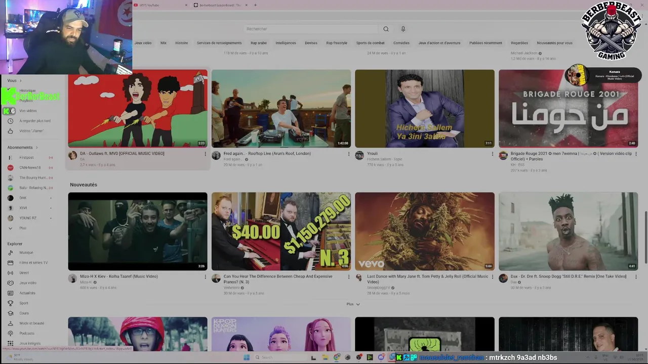Open Actualités news category
This screenshot has height=364, width=648.
(x=27, y=293)
